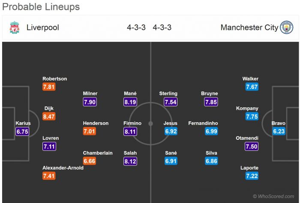Open Firmino's 8.11 rating badge
Viewport: 300px width, 203px height.
click(130, 132)
